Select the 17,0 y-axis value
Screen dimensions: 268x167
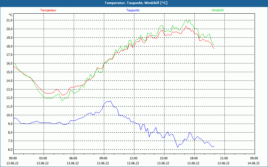(x=9, y=55)
